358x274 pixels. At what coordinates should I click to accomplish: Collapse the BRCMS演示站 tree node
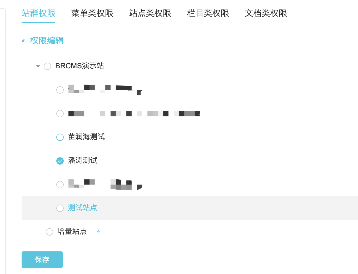pos(38,66)
